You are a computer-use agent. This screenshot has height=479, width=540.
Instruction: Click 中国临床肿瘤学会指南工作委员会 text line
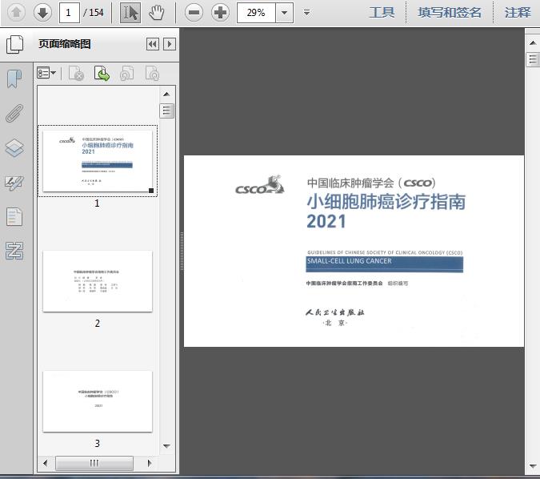pyautogui.click(x=344, y=284)
